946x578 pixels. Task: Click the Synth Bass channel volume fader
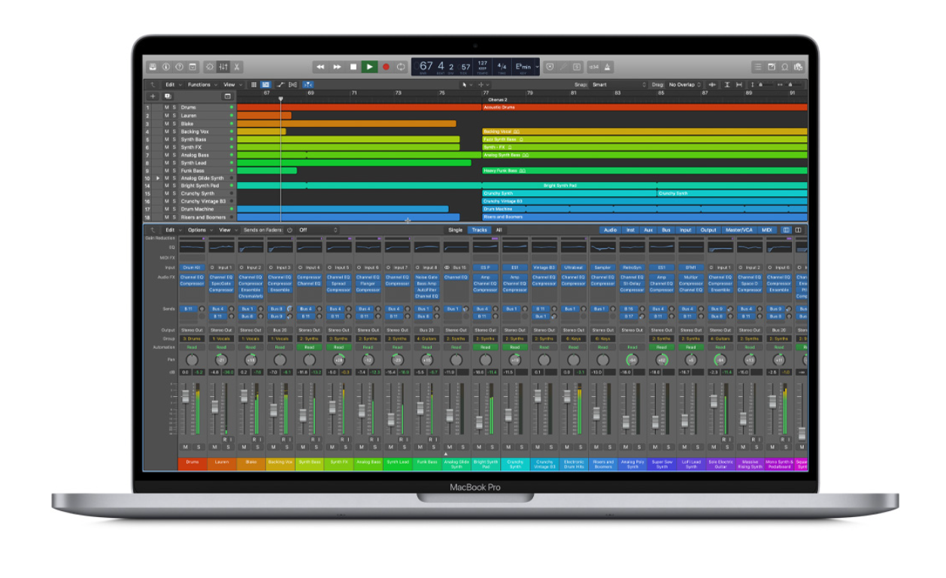click(302, 415)
